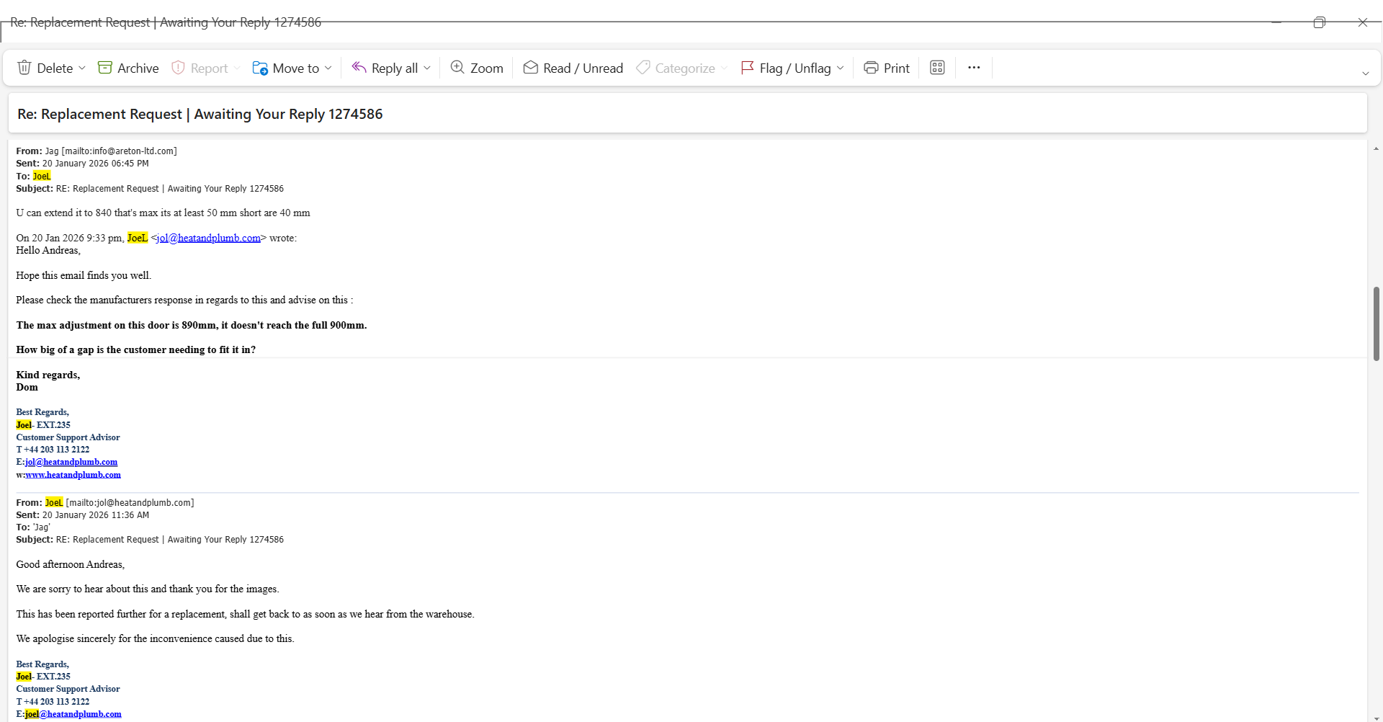Expand the Reply all dropdown arrow

427,68
